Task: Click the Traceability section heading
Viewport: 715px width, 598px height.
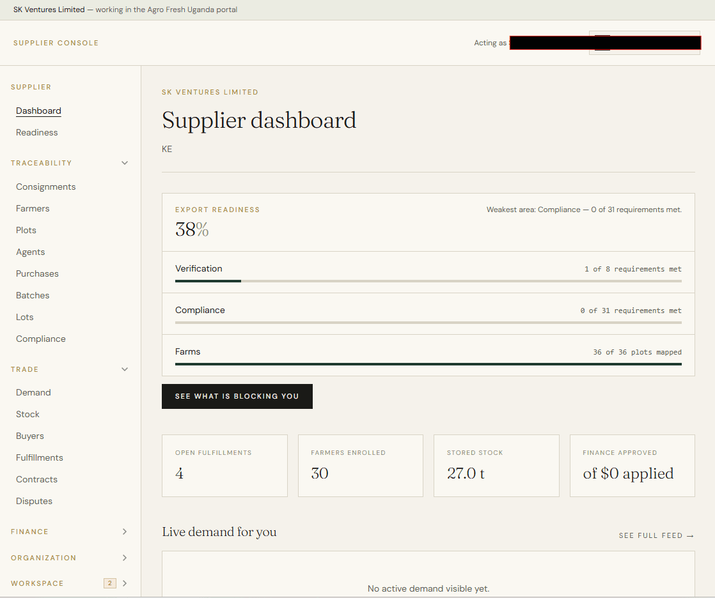Action: (x=41, y=163)
